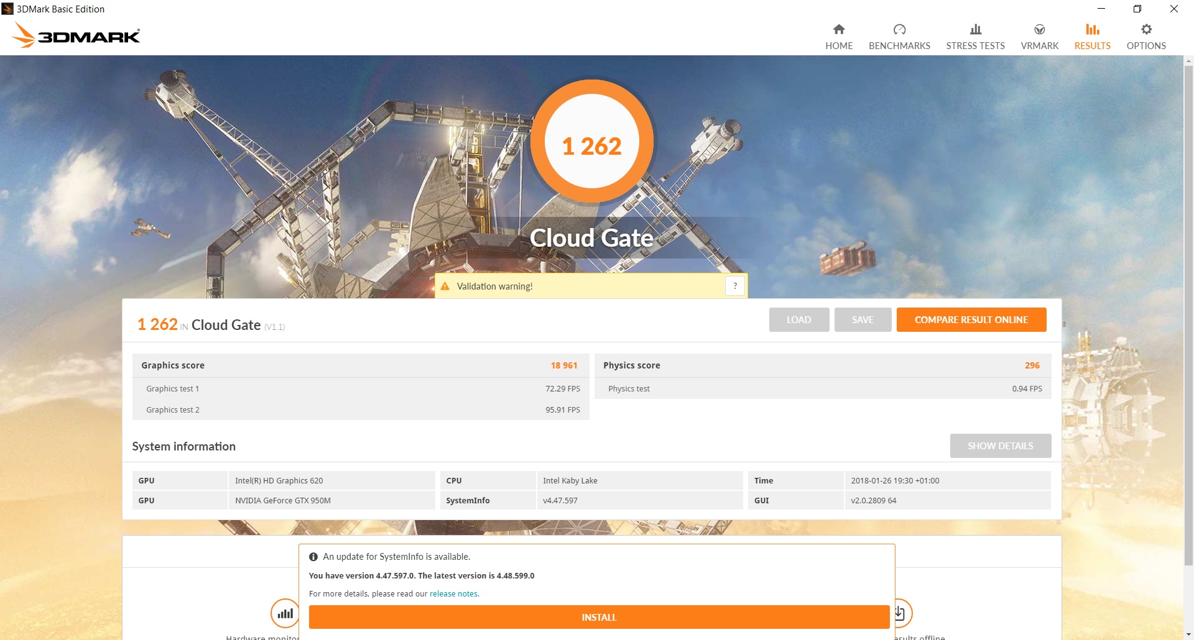Click the Physics score value 296
This screenshot has width=1194, height=640.
(1032, 365)
